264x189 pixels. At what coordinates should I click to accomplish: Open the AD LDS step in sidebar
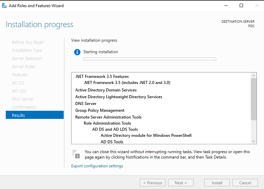19,91
